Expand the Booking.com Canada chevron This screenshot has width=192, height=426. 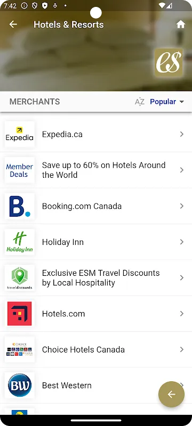click(182, 206)
